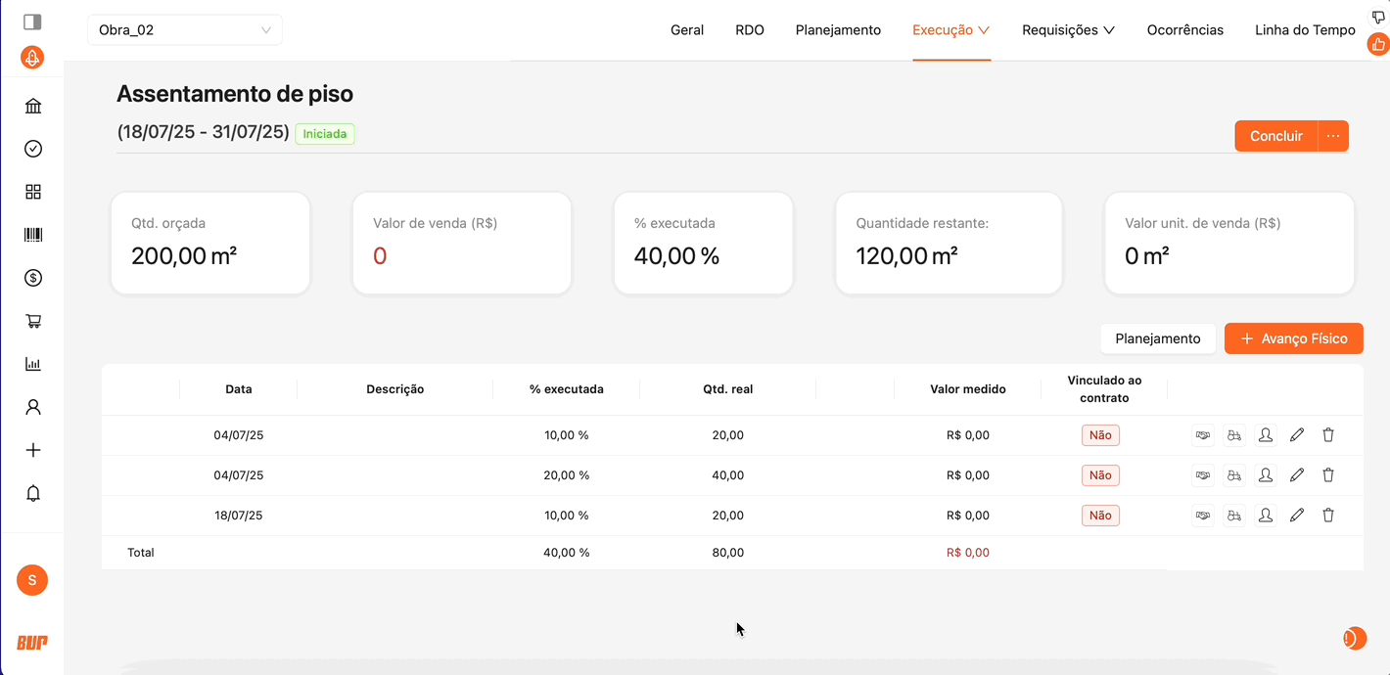Click the plus icon in sidebar

33,450
